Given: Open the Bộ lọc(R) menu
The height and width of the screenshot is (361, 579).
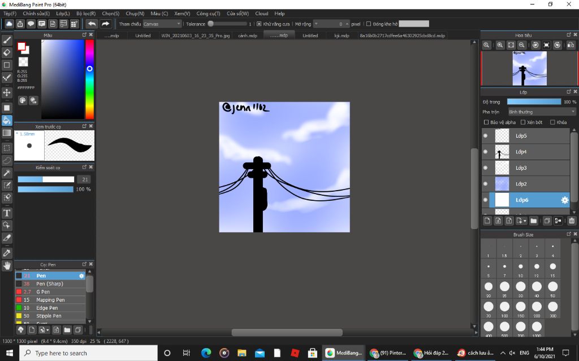Looking at the screenshot, I should coord(86,14).
